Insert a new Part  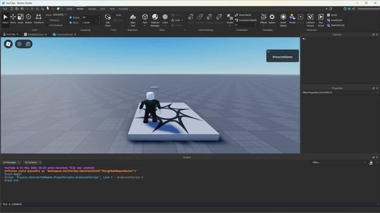[145, 18]
